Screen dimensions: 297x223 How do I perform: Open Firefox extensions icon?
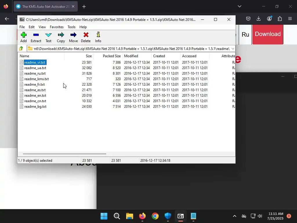(x=280, y=19)
